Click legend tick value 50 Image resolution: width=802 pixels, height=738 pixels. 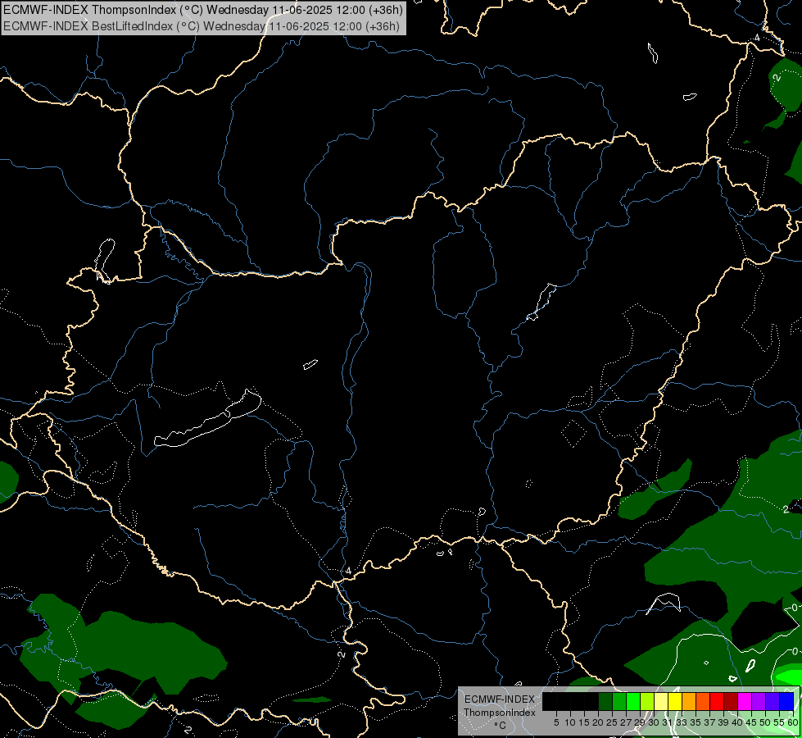tap(765, 722)
